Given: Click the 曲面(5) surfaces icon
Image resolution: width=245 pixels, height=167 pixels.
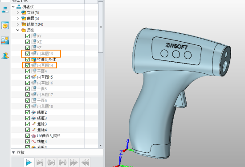Looking at the screenshot, I should (24, 18).
